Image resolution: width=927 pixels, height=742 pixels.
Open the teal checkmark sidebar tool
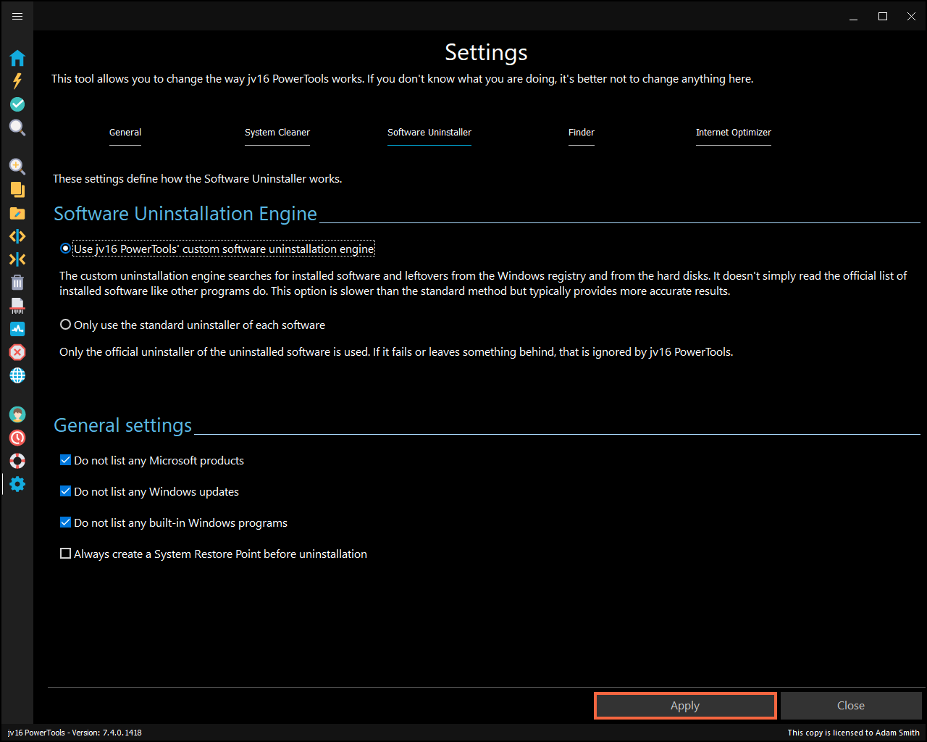(x=17, y=104)
